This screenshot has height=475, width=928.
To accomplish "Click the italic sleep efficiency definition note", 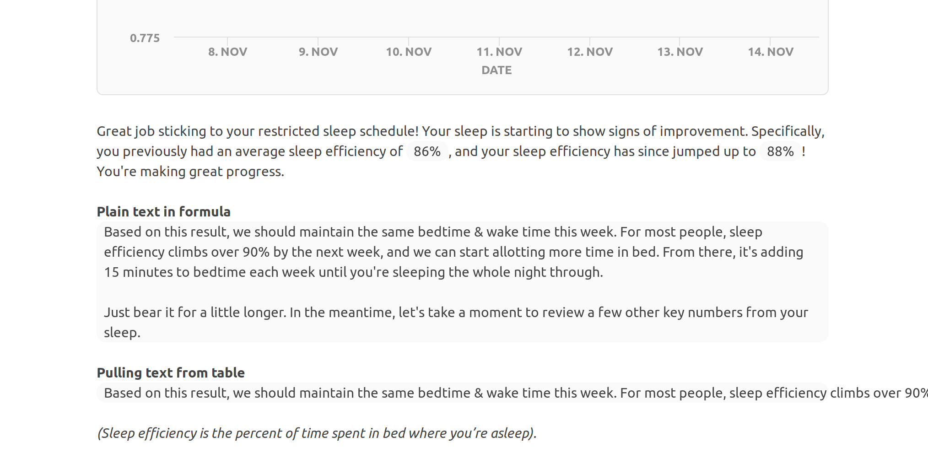I will click(x=317, y=433).
